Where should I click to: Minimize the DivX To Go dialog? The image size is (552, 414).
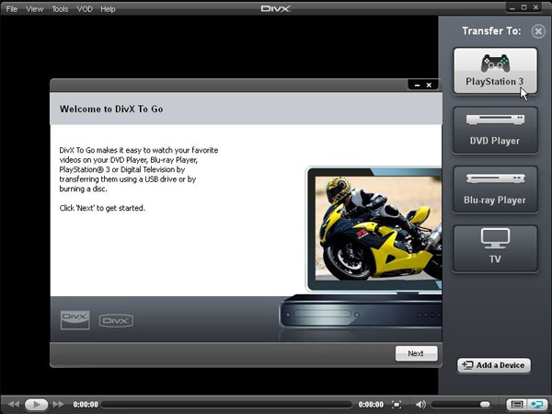point(417,85)
